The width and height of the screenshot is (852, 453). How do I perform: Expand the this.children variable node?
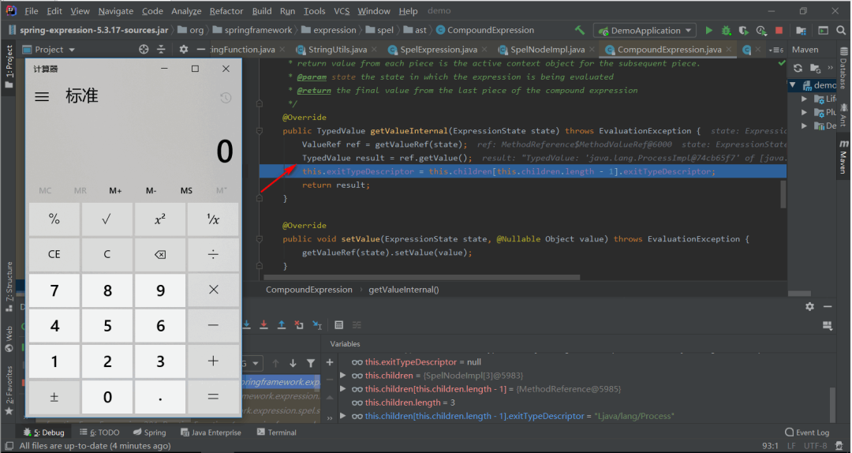click(x=342, y=376)
